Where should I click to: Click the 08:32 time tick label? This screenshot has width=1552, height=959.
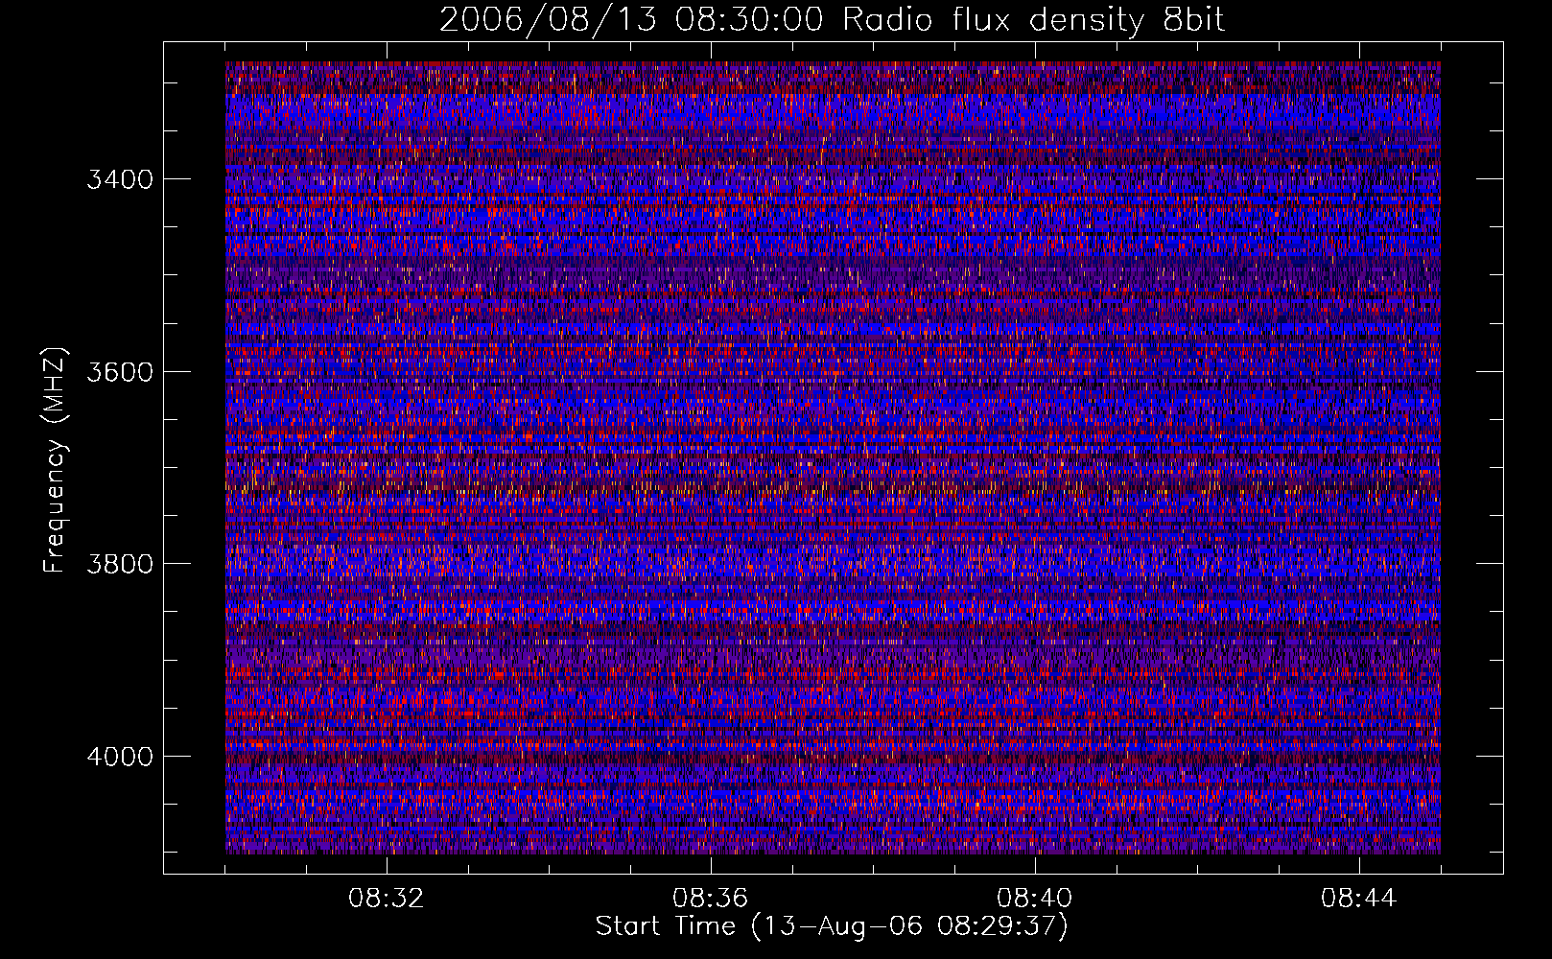pos(387,899)
